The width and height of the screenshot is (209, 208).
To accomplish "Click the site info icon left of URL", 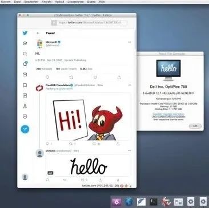I will click(54, 23).
